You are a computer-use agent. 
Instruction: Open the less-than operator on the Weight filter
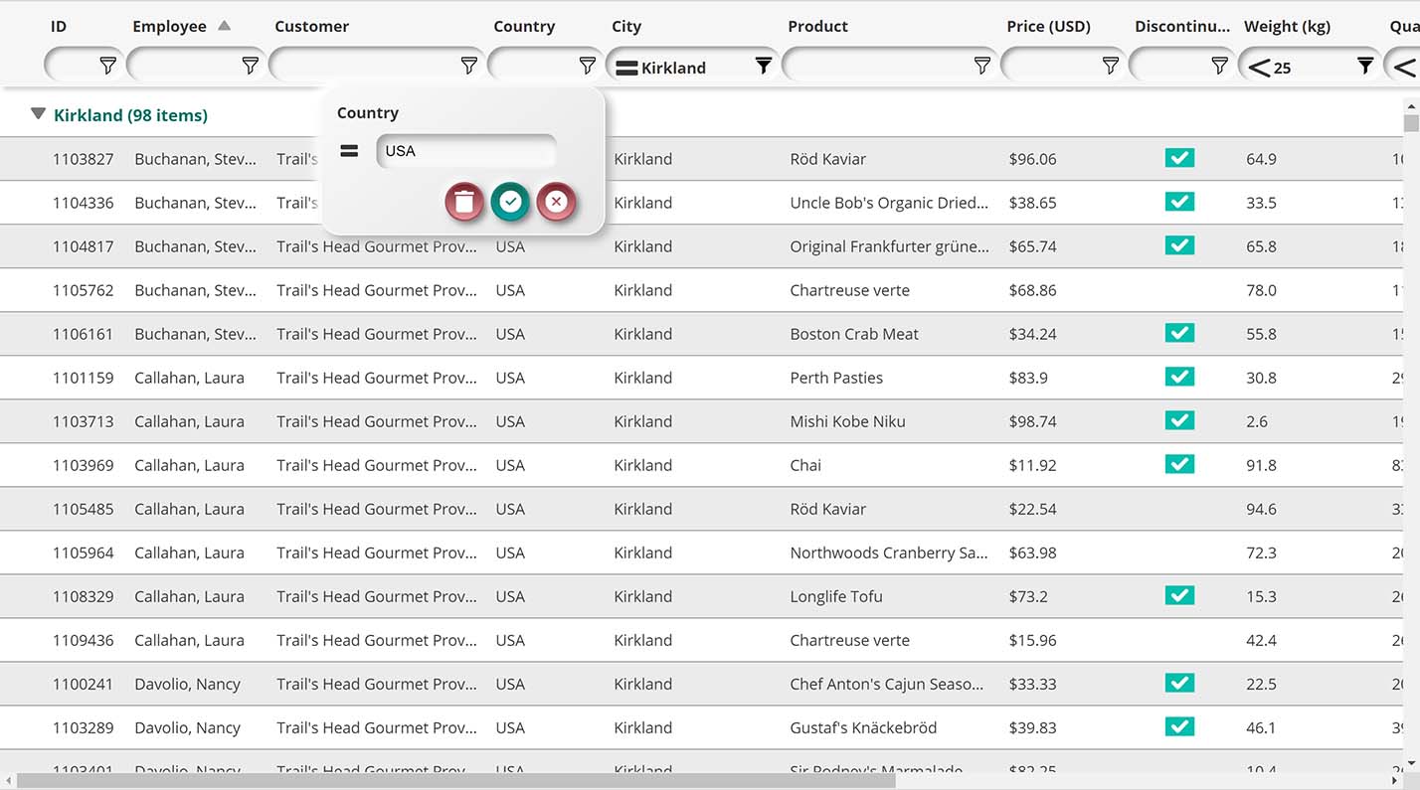pos(1259,68)
